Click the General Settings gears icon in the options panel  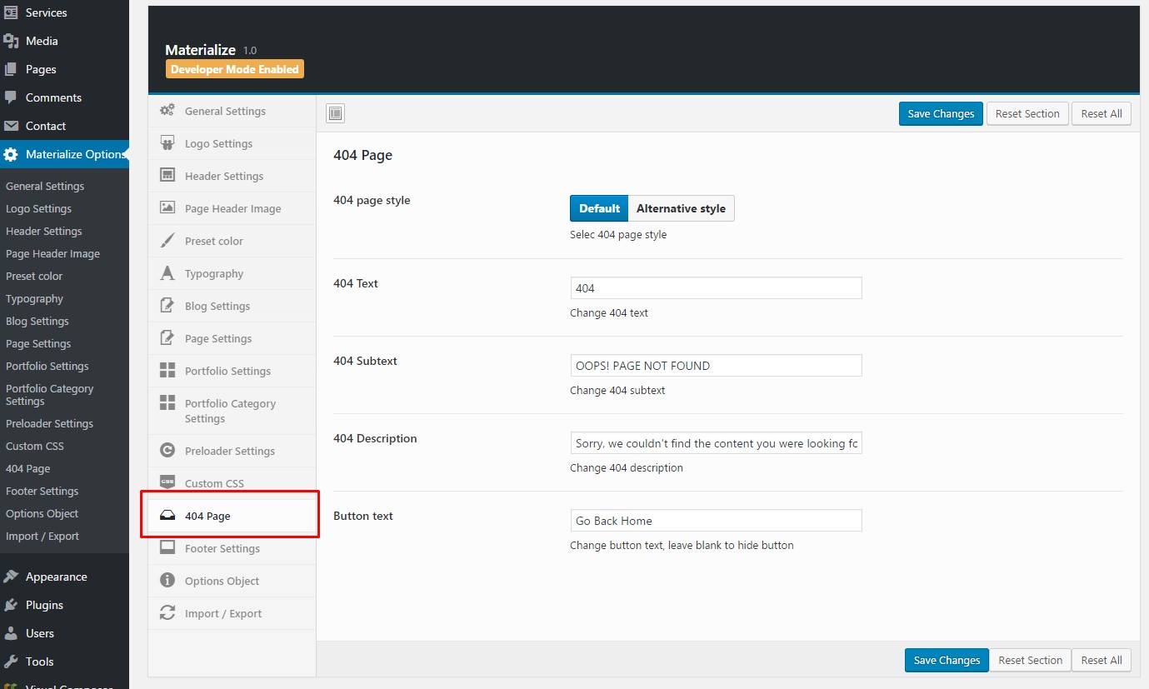167,111
